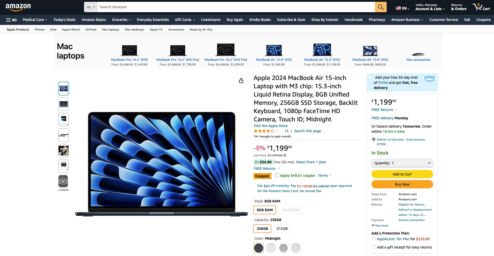Image resolution: width=494 pixels, height=256 pixels.
Task: Enable the gift receipt checkbox
Action: tap(374, 247)
